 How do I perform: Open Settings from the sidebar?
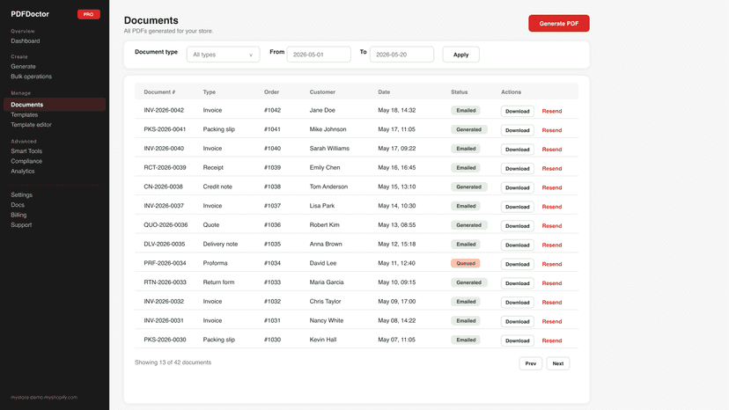pos(22,194)
